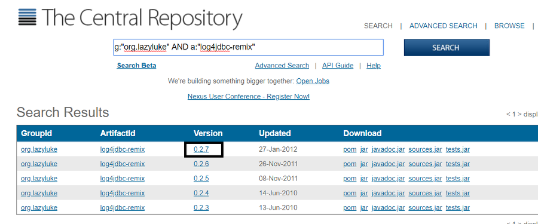Image resolution: width=538 pixels, height=224 pixels.
Task: Open the Search Beta link
Action: 136,66
